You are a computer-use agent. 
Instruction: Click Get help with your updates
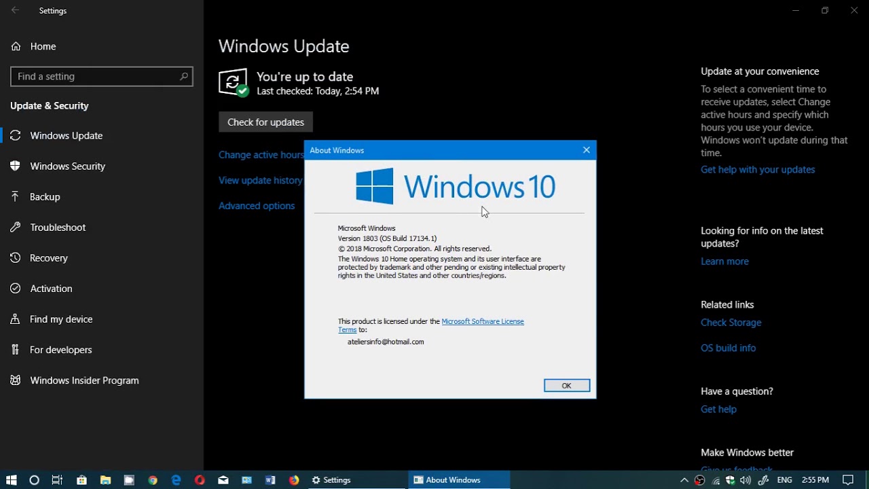click(x=758, y=170)
